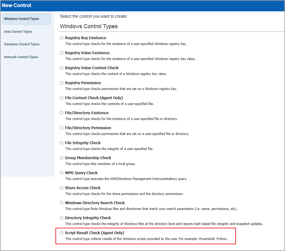This screenshot has height=251, width=285.
Task: Select the File/Directory Existence radio button
Action: [x=62, y=113]
